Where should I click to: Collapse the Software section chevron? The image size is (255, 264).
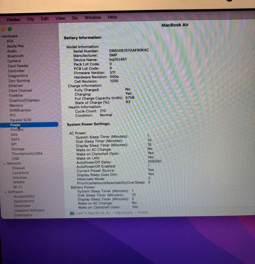point(5,192)
